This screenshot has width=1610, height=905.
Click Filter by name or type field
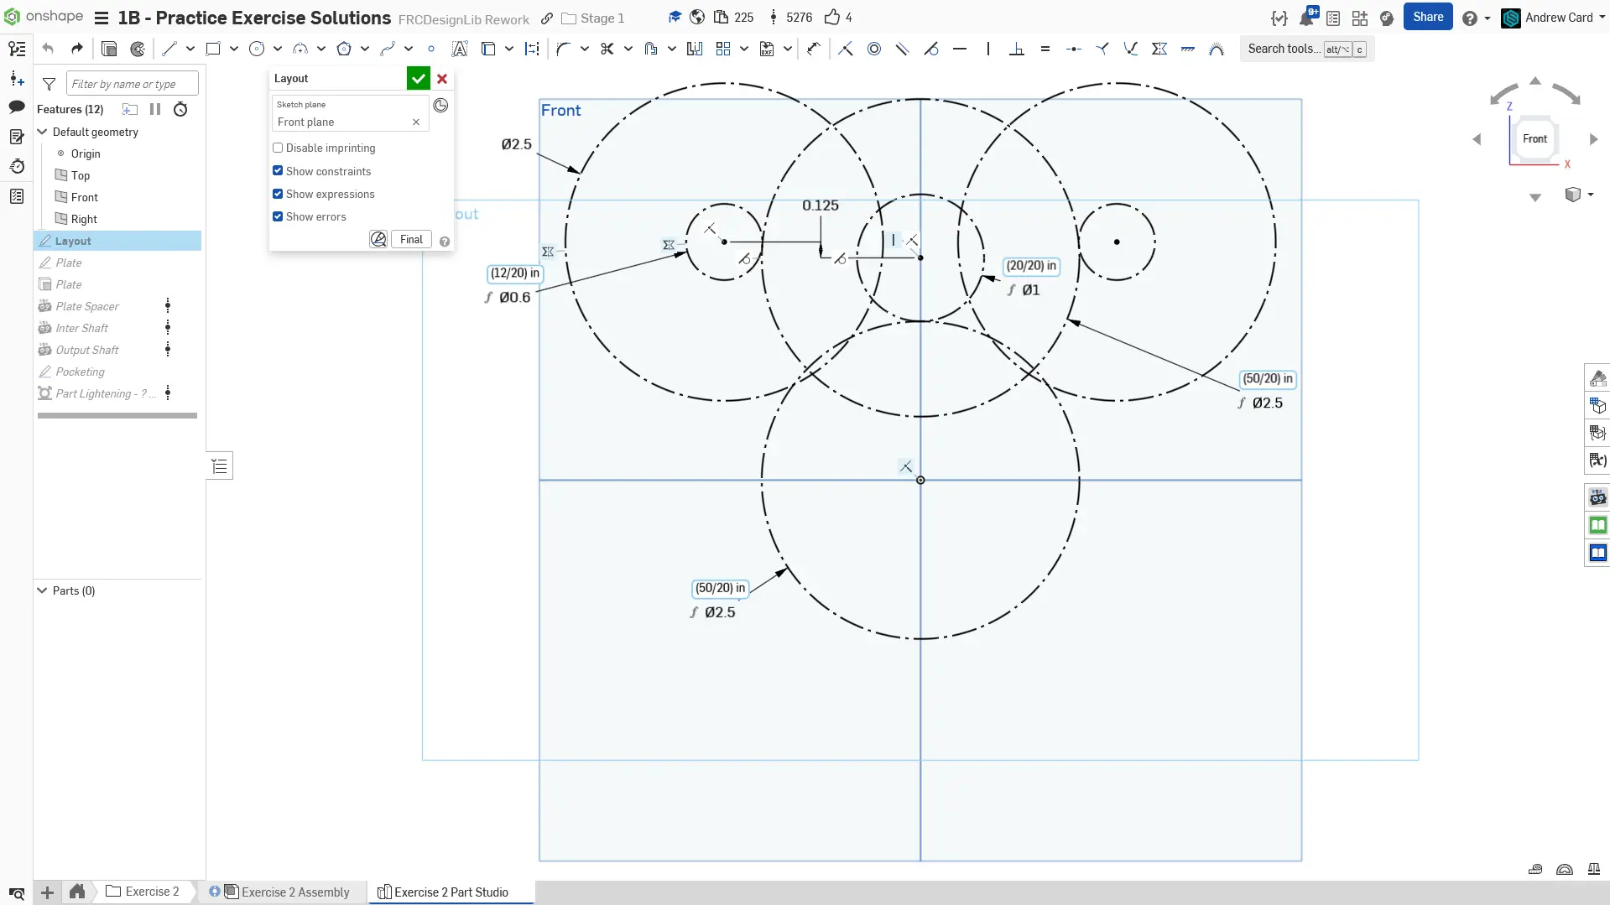(133, 84)
